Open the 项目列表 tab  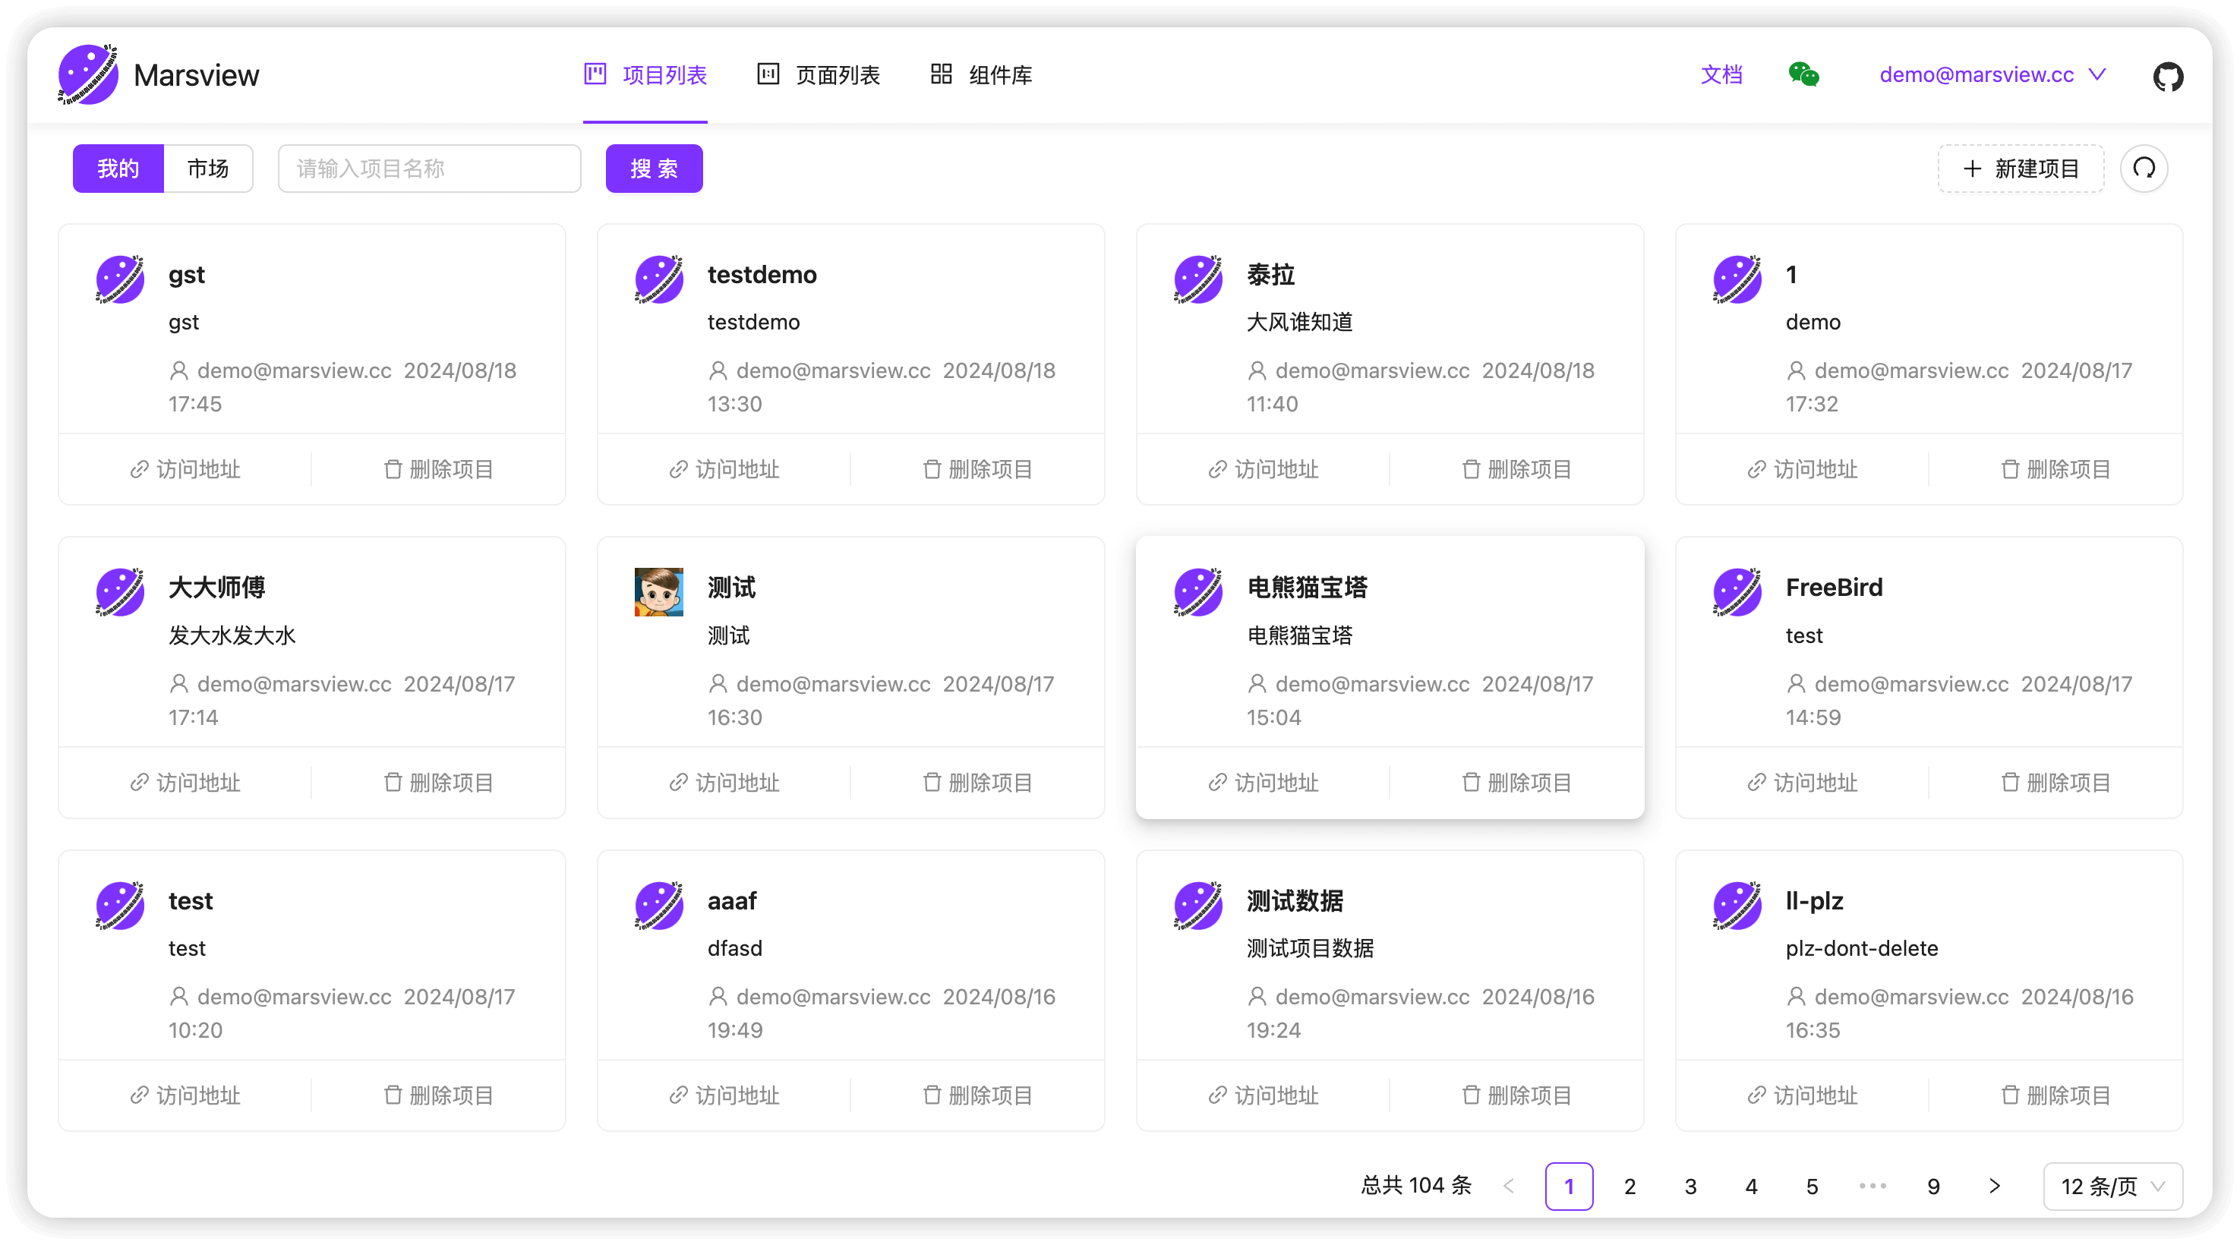click(x=645, y=74)
